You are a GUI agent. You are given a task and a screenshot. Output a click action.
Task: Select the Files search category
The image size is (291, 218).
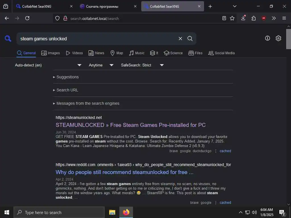click(195, 53)
